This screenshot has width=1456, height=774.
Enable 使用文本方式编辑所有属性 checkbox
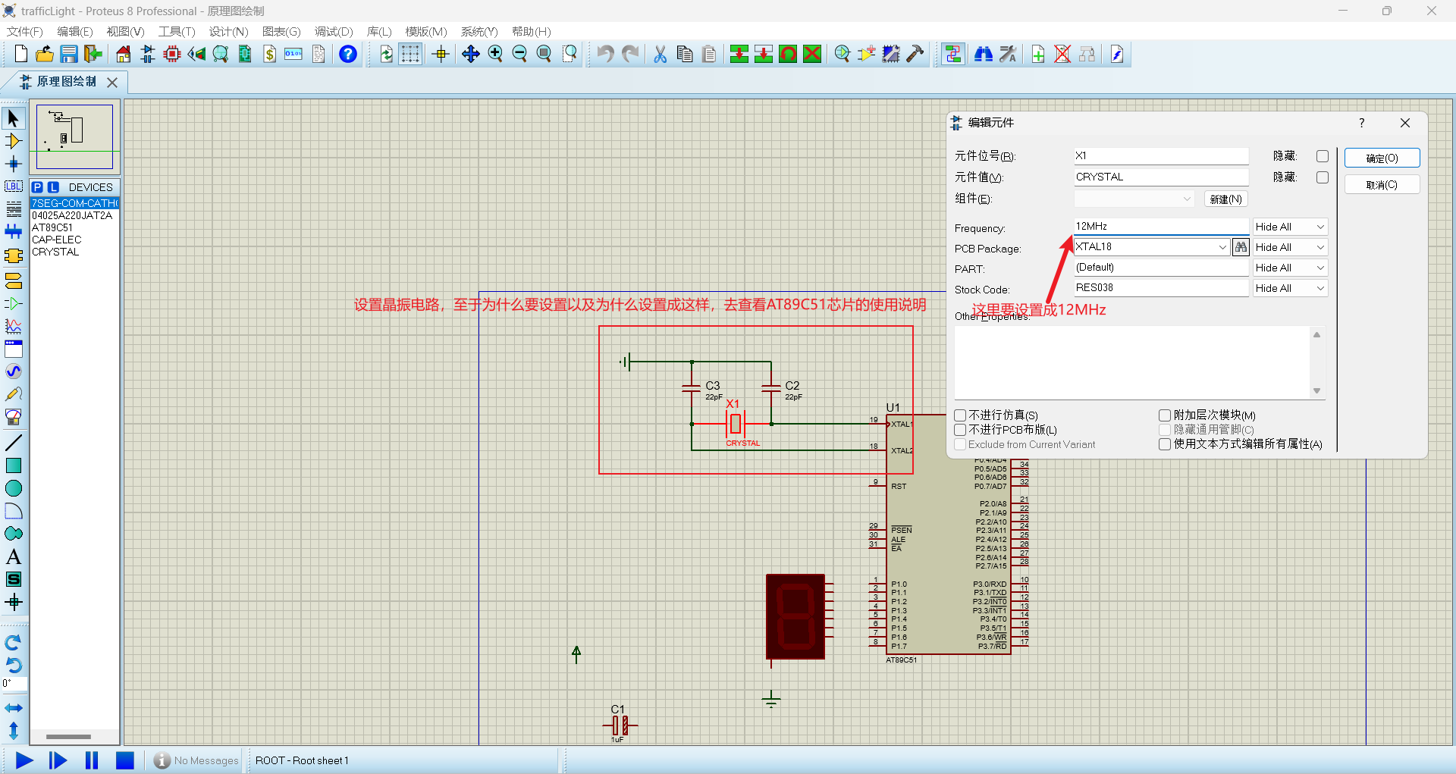(1165, 444)
